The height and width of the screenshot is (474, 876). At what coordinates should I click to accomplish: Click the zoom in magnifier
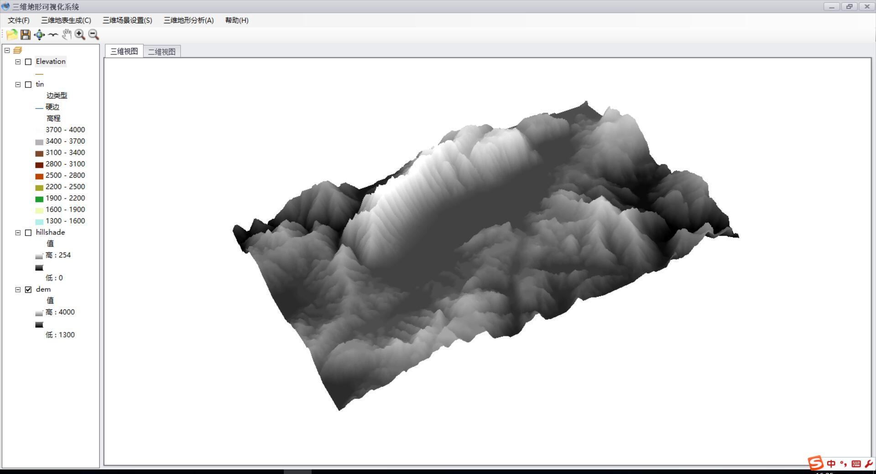(x=80, y=35)
